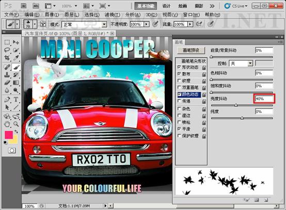Switch to the Photography workspace

199,6
